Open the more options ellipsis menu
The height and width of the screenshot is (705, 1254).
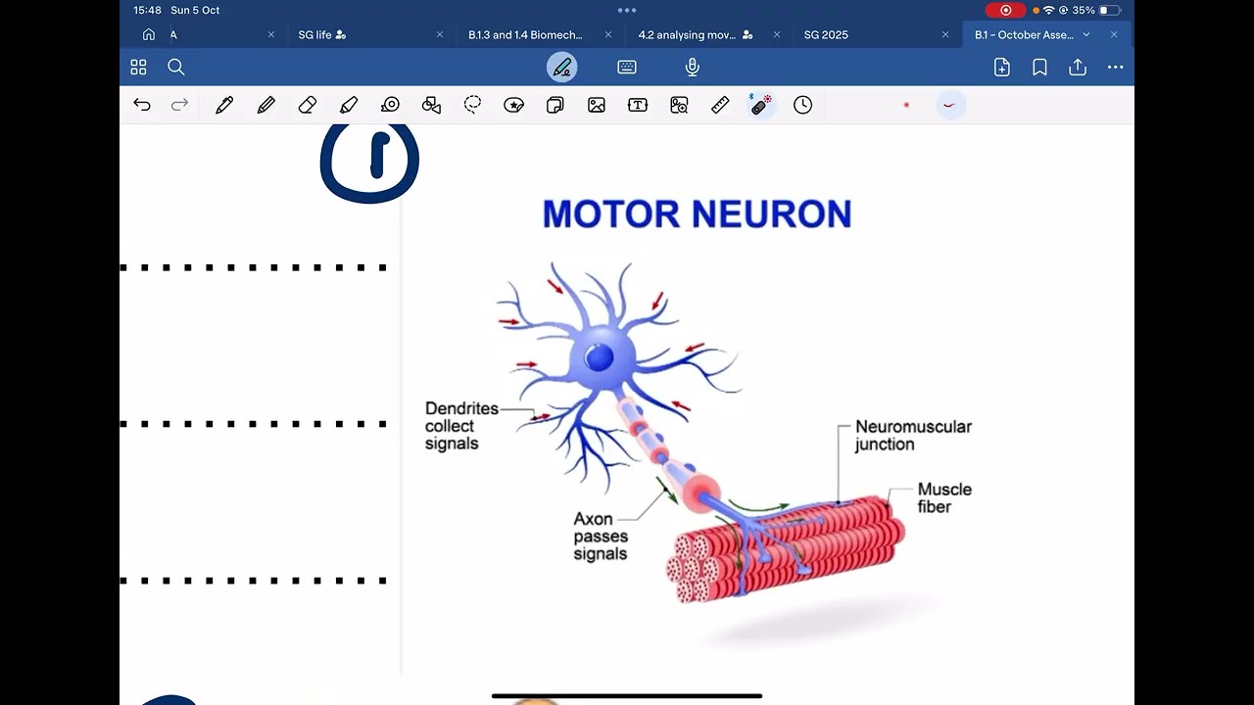pyautogui.click(x=1115, y=67)
